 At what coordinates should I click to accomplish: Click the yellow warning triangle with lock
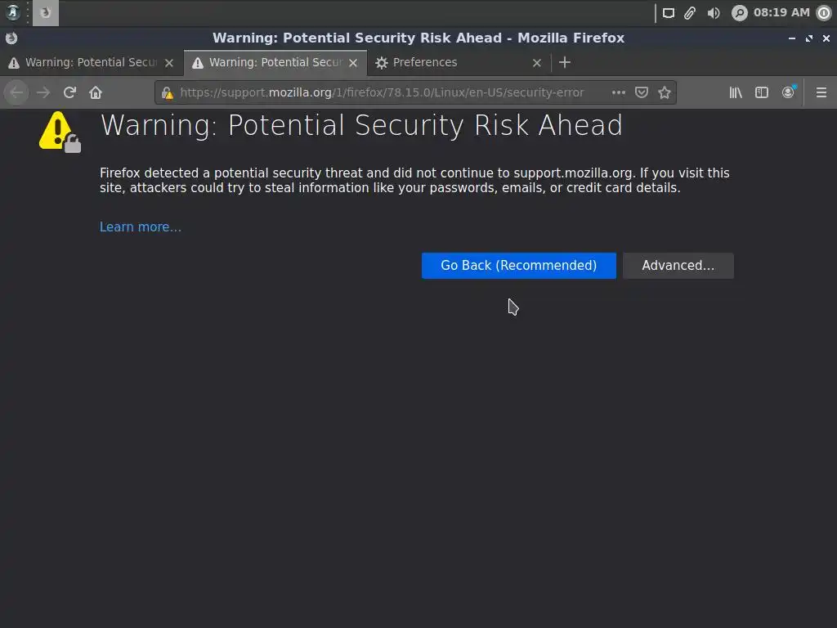point(60,132)
